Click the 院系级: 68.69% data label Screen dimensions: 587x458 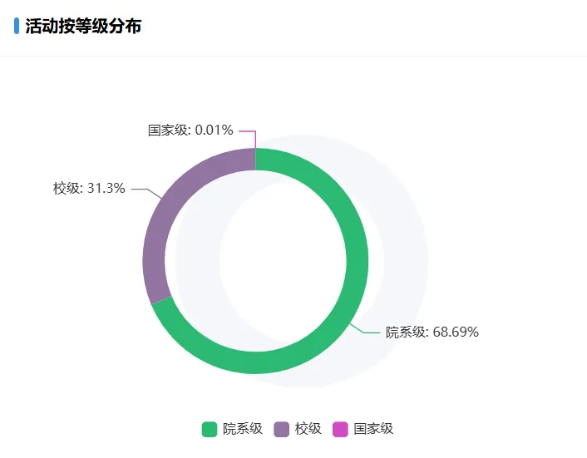coord(432,332)
